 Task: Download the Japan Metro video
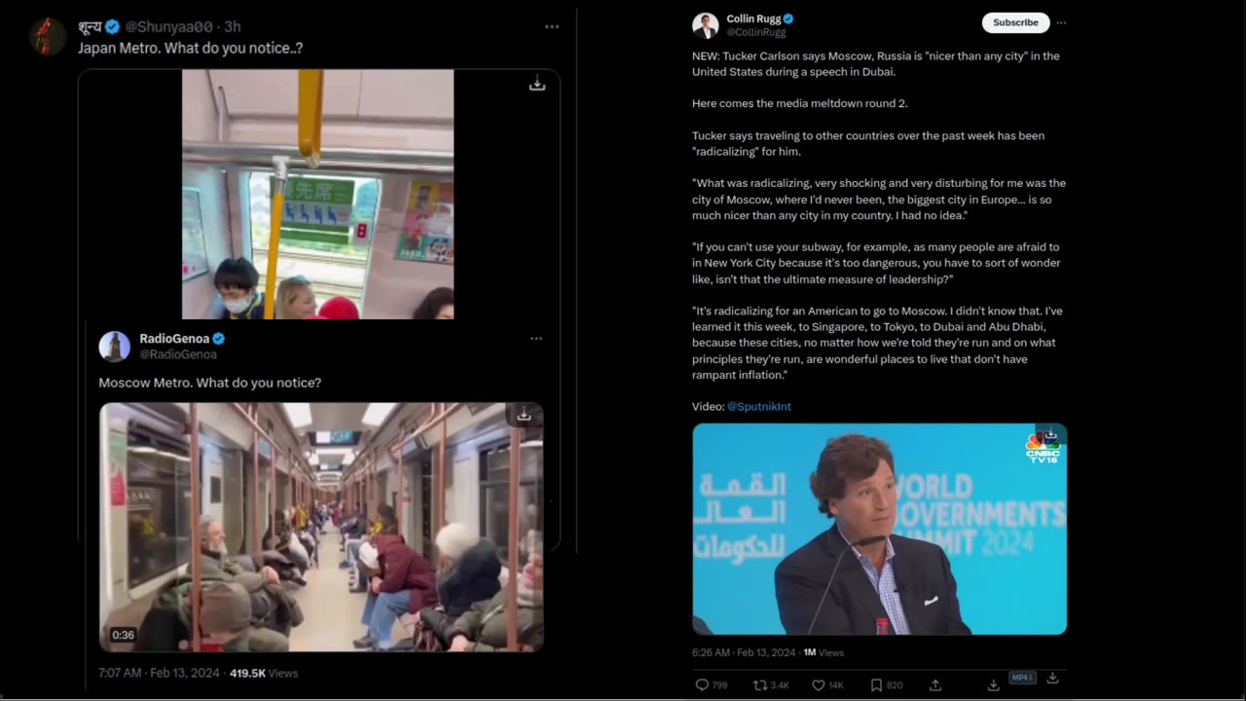[x=536, y=85]
